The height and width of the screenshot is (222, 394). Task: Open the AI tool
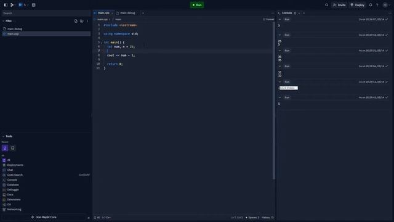click(x=9, y=160)
